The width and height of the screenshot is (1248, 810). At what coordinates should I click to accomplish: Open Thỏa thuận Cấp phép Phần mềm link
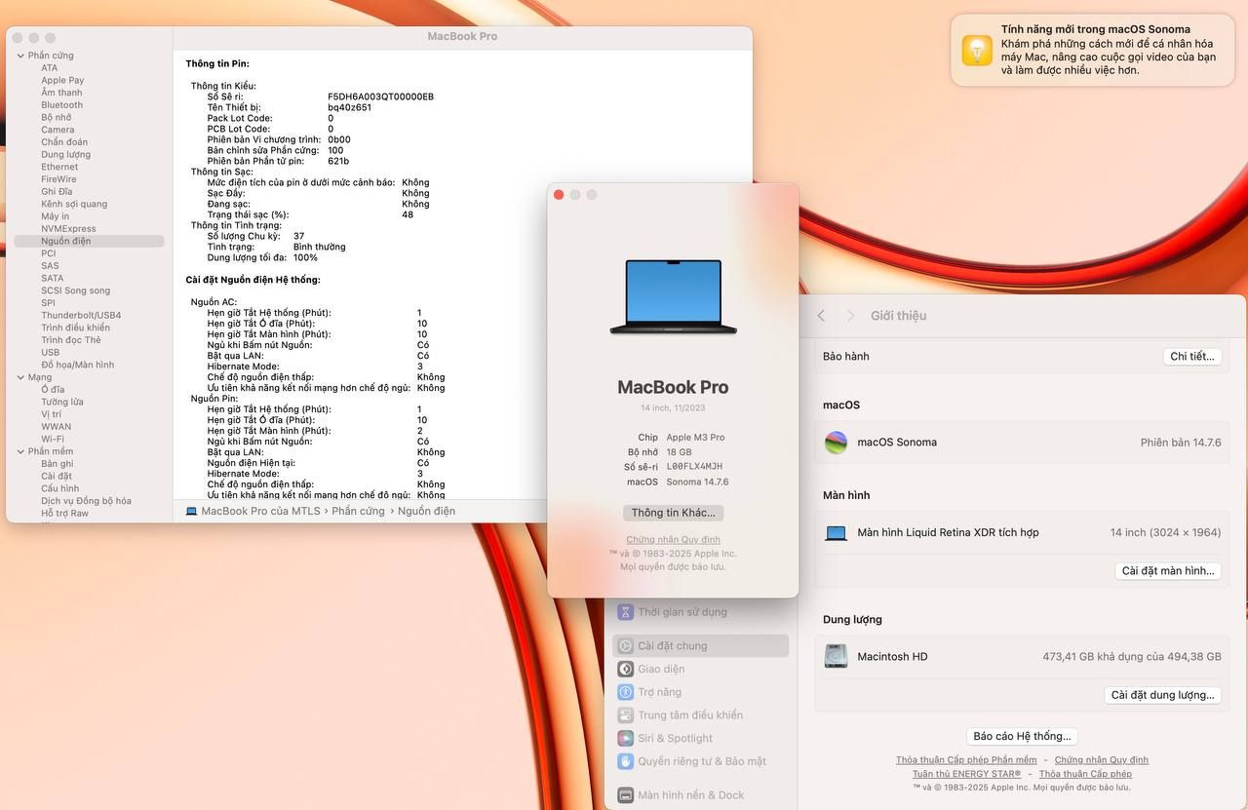point(966,760)
